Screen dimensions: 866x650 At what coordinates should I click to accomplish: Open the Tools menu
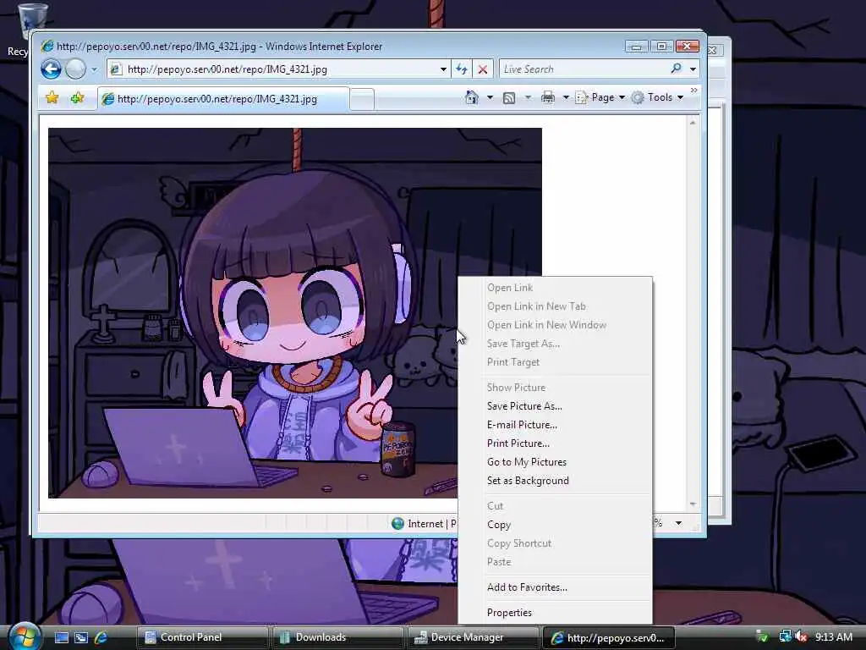[658, 97]
